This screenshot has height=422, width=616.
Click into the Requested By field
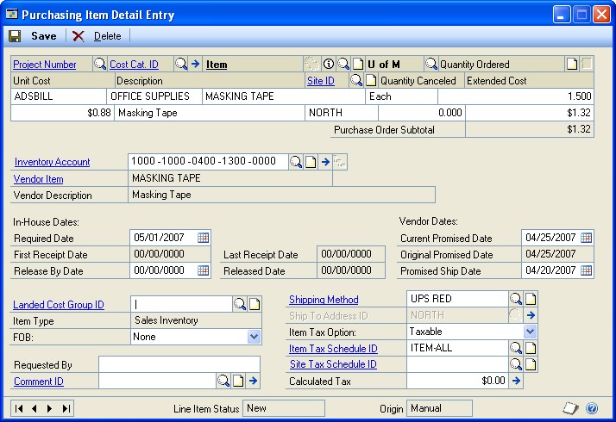pos(179,364)
